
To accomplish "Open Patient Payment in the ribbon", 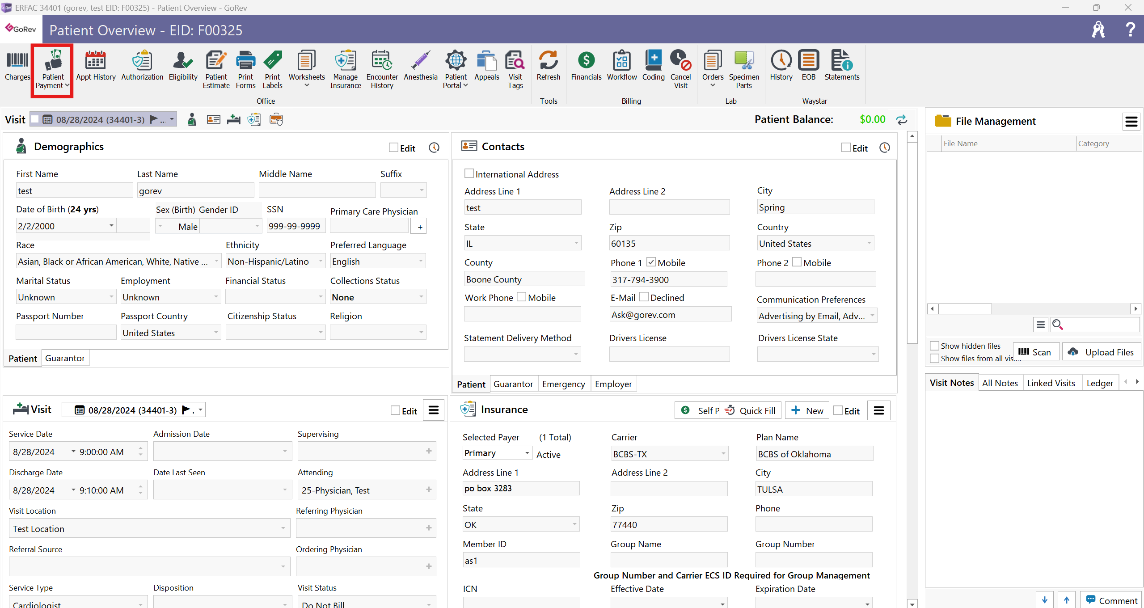I will 53,69.
